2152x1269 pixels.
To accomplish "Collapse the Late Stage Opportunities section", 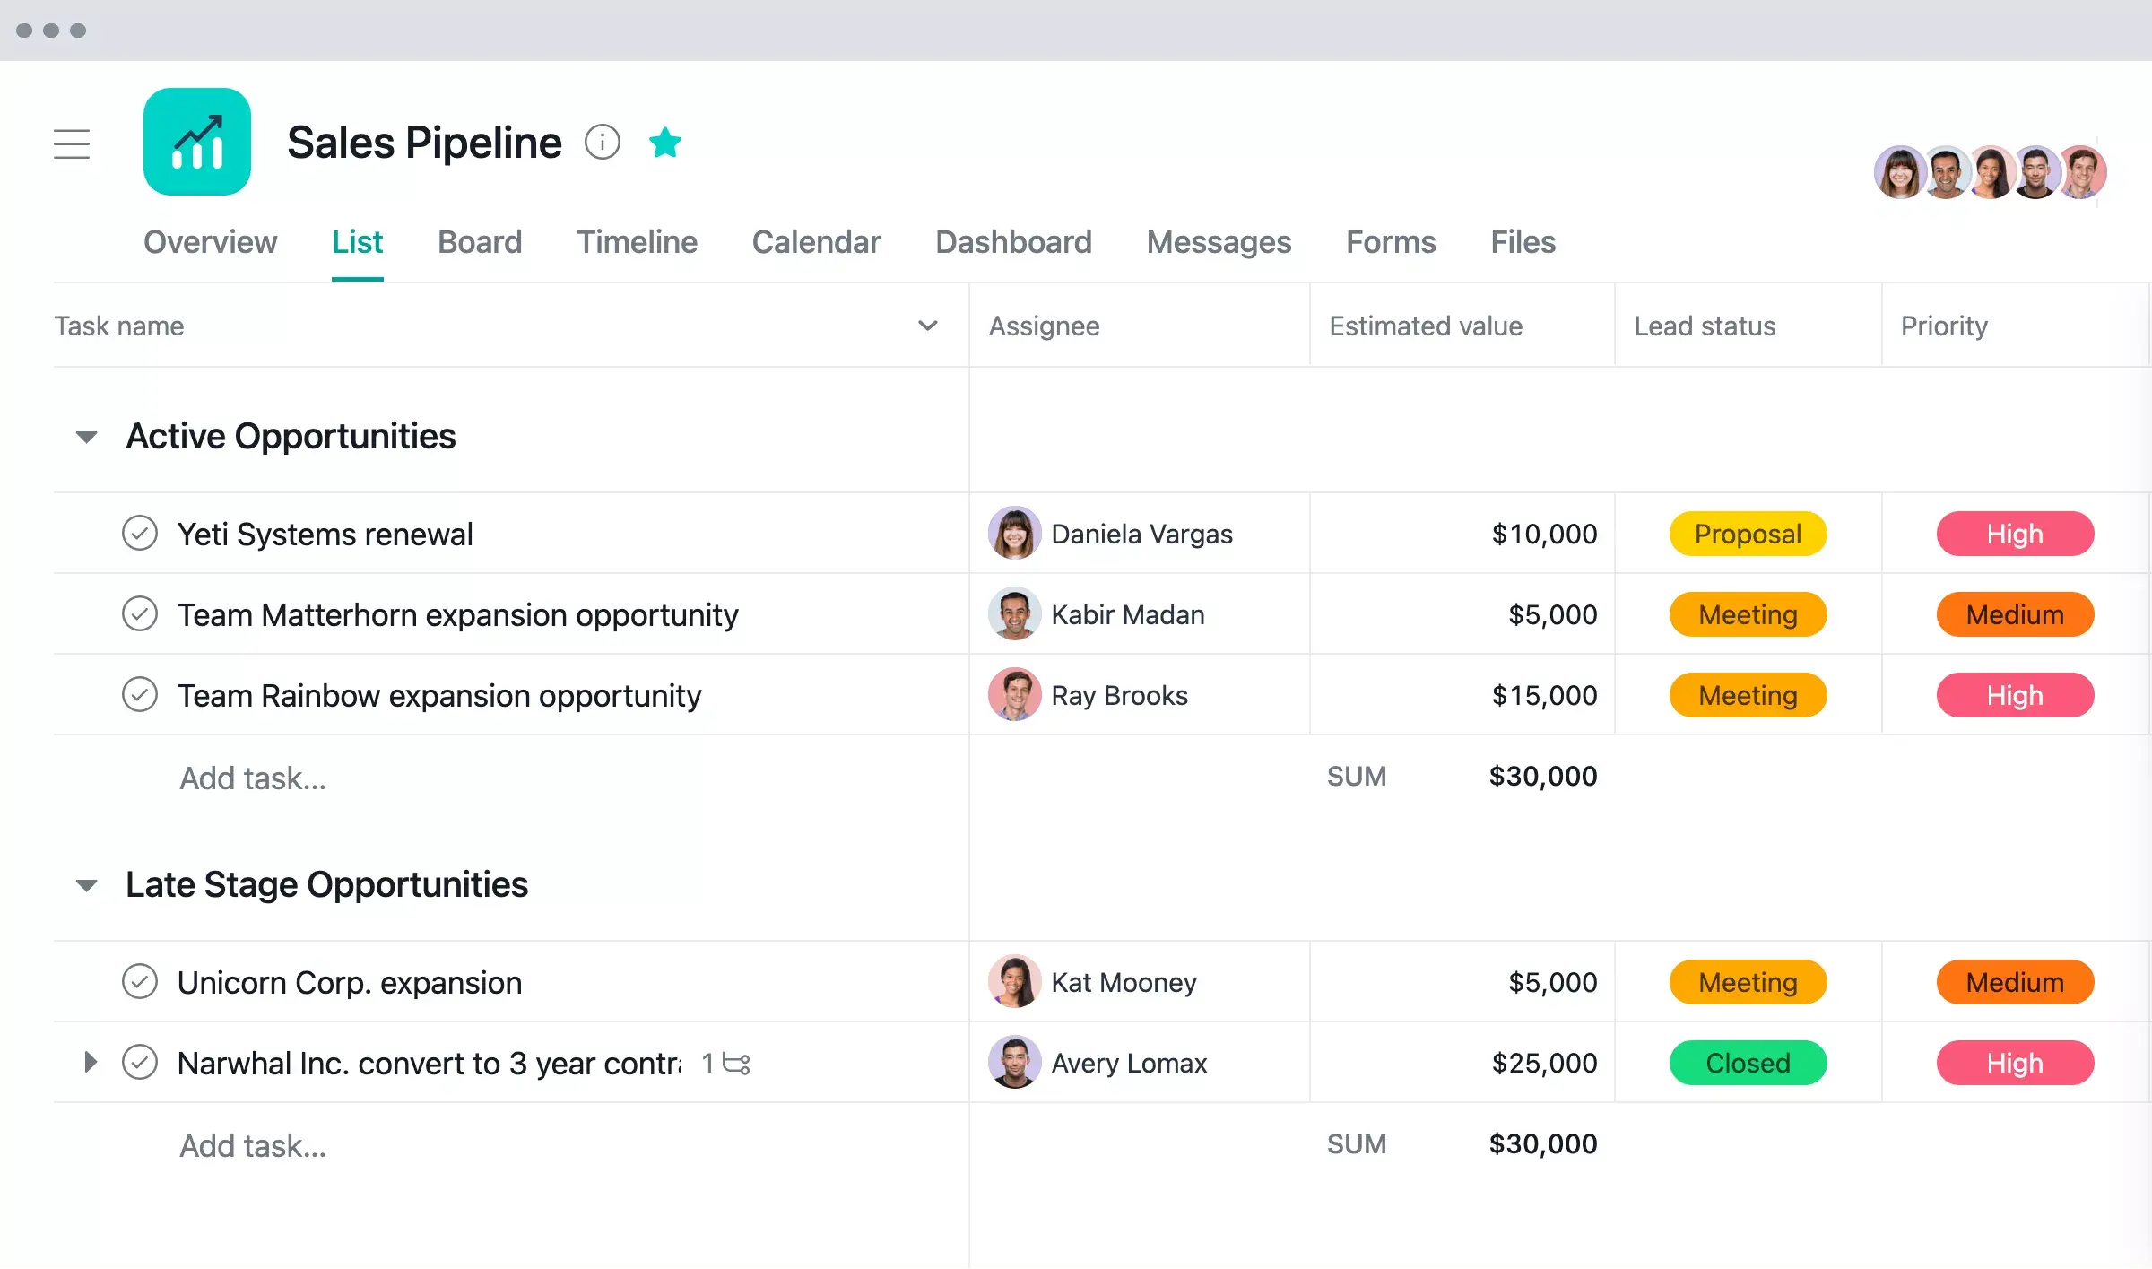I will tap(84, 883).
